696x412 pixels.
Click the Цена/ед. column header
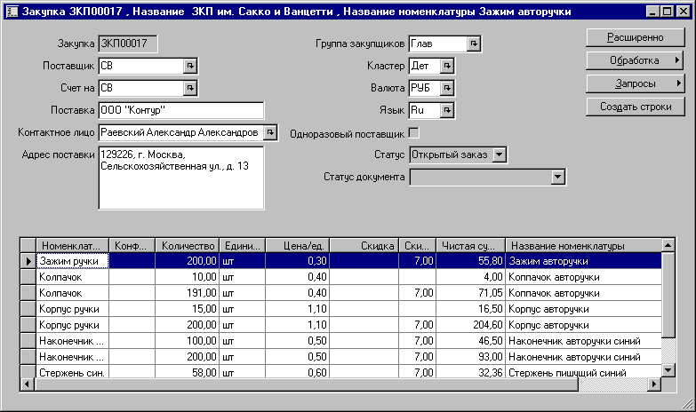click(298, 245)
